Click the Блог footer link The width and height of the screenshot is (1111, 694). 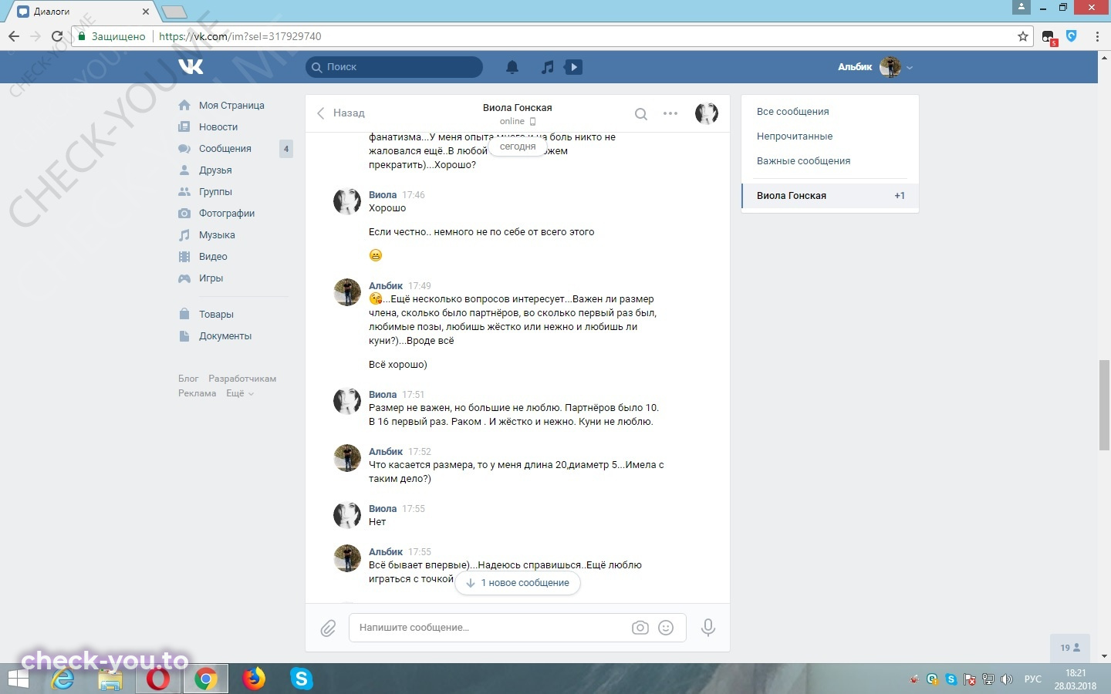(x=188, y=379)
